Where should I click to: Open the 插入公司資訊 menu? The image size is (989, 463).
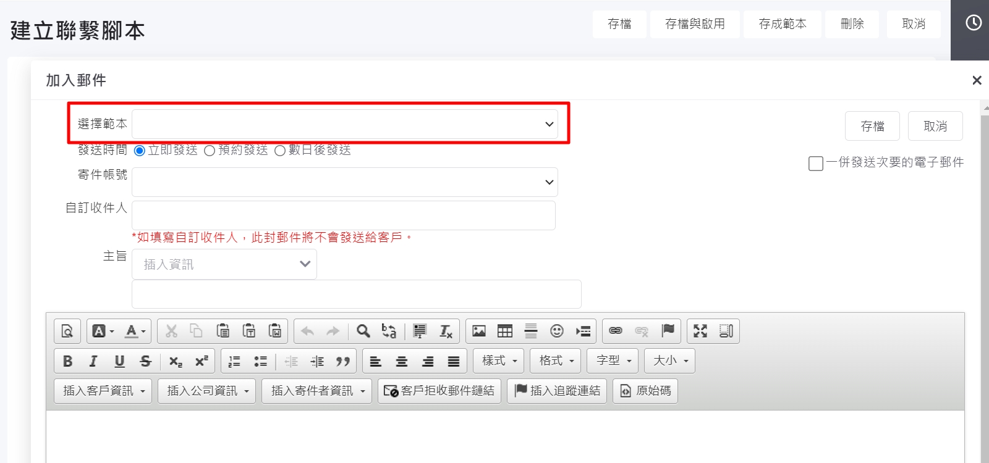pyautogui.click(x=208, y=391)
